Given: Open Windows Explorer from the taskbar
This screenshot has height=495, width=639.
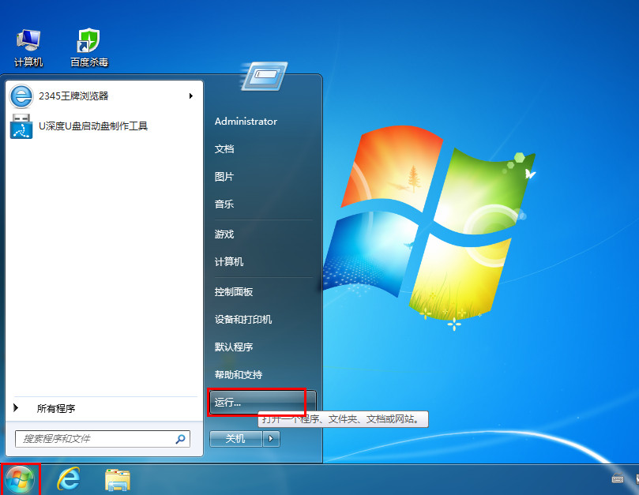Looking at the screenshot, I should (118, 479).
